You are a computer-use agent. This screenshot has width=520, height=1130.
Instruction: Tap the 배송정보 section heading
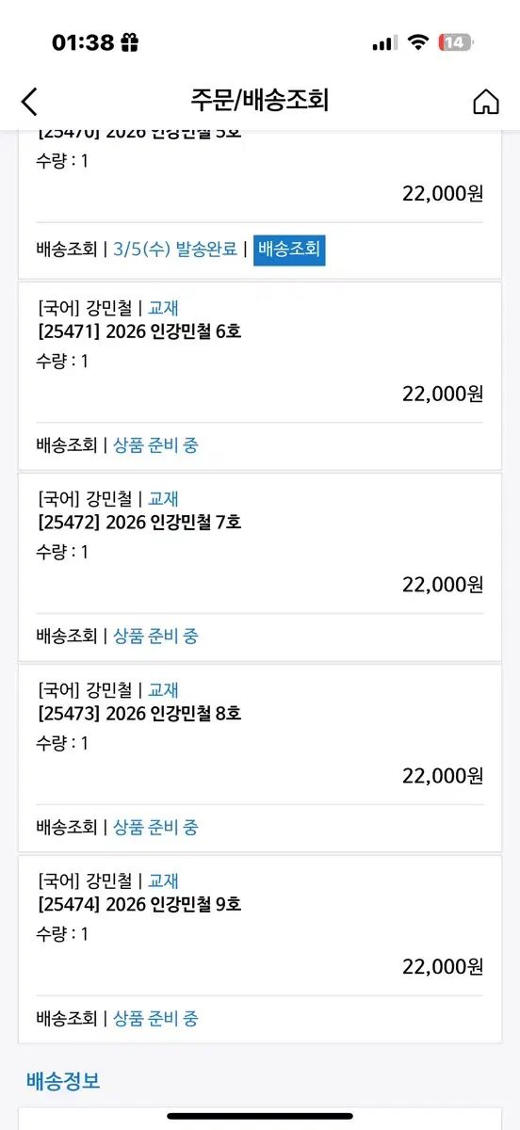[63, 1080]
